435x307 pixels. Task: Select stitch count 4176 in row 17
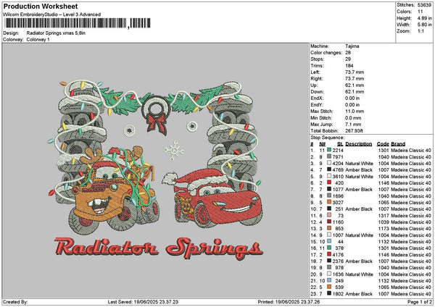pos(338,255)
